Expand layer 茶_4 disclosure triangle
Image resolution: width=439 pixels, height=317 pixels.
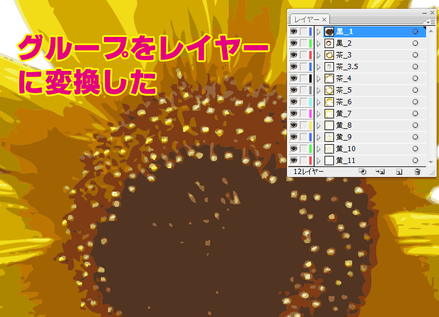[x=319, y=79]
